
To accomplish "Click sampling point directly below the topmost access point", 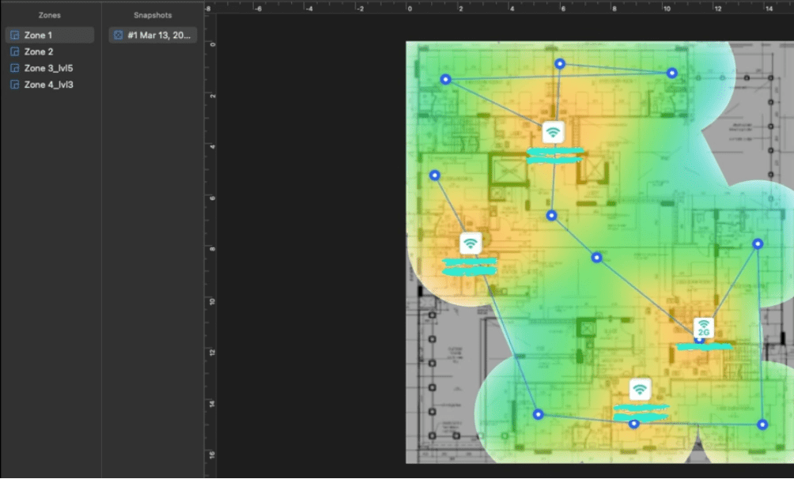I will [551, 216].
